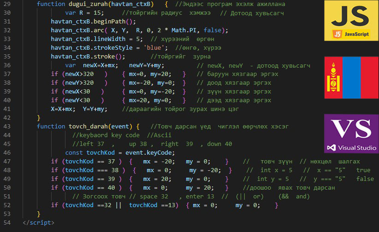Viewport: 379px width, 232px height.
Task: Click the Mongolian flag image
Action: pyautogui.click(x=351, y=78)
